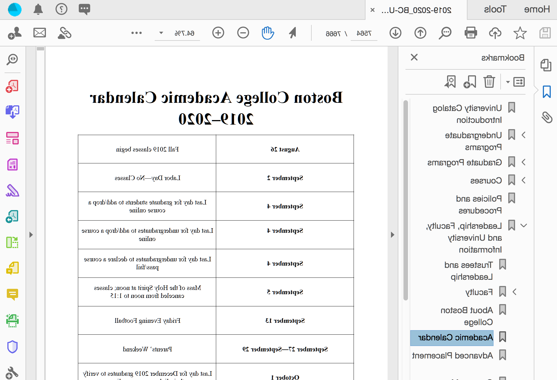Click the page number field 7564
Screen dimensions: 557x380
coord(364,33)
